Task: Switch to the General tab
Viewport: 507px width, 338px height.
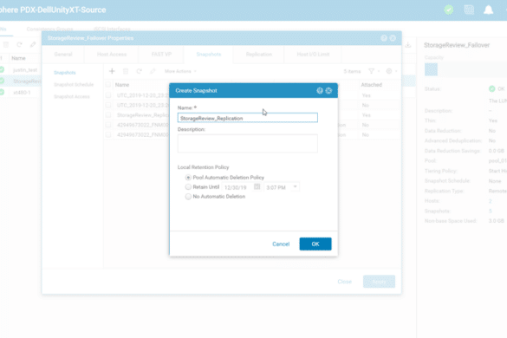Action: tap(63, 54)
